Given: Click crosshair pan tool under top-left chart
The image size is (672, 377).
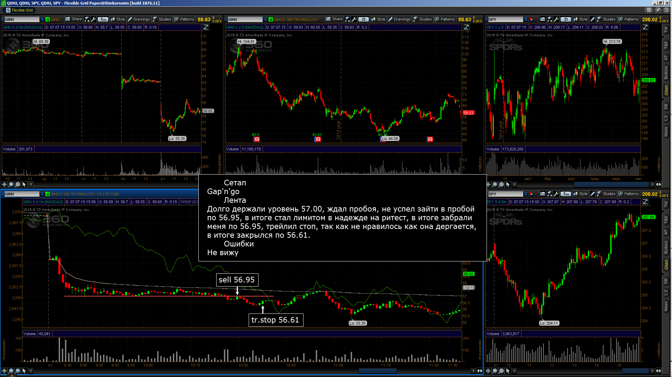Looking at the screenshot, I should (x=5, y=184).
